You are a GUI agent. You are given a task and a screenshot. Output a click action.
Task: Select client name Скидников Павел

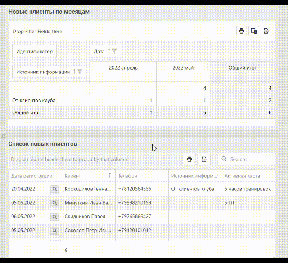coord(85,217)
